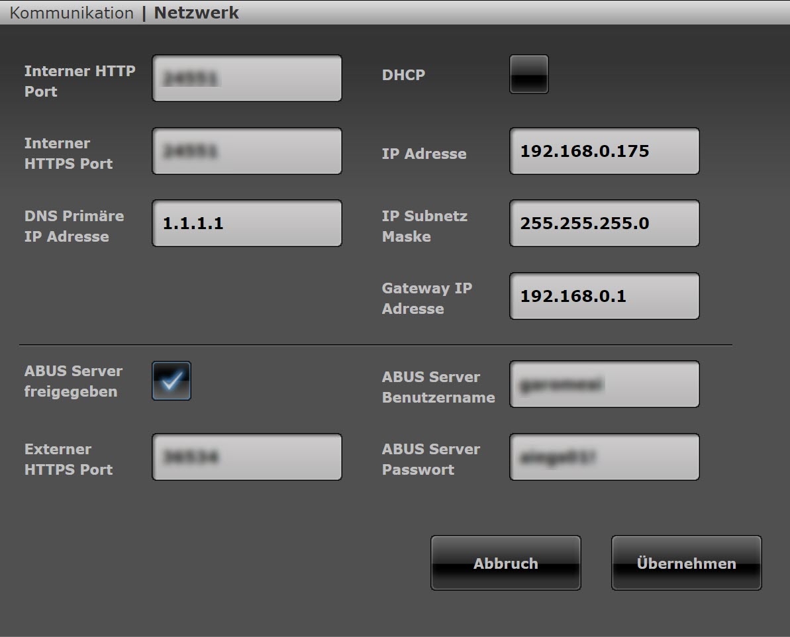This screenshot has width=790, height=637.
Task: Select the ABUS Server Passwort field
Action: pyautogui.click(x=604, y=457)
